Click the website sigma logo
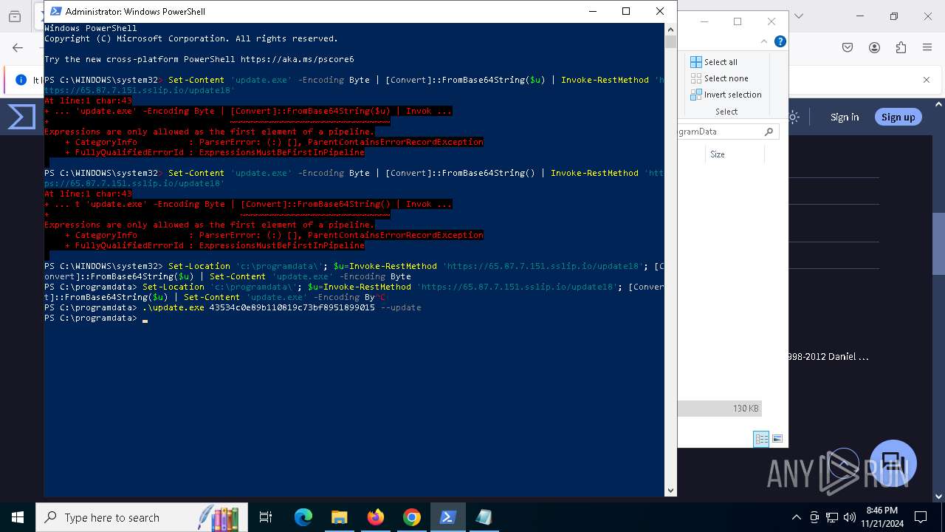 click(x=21, y=117)
